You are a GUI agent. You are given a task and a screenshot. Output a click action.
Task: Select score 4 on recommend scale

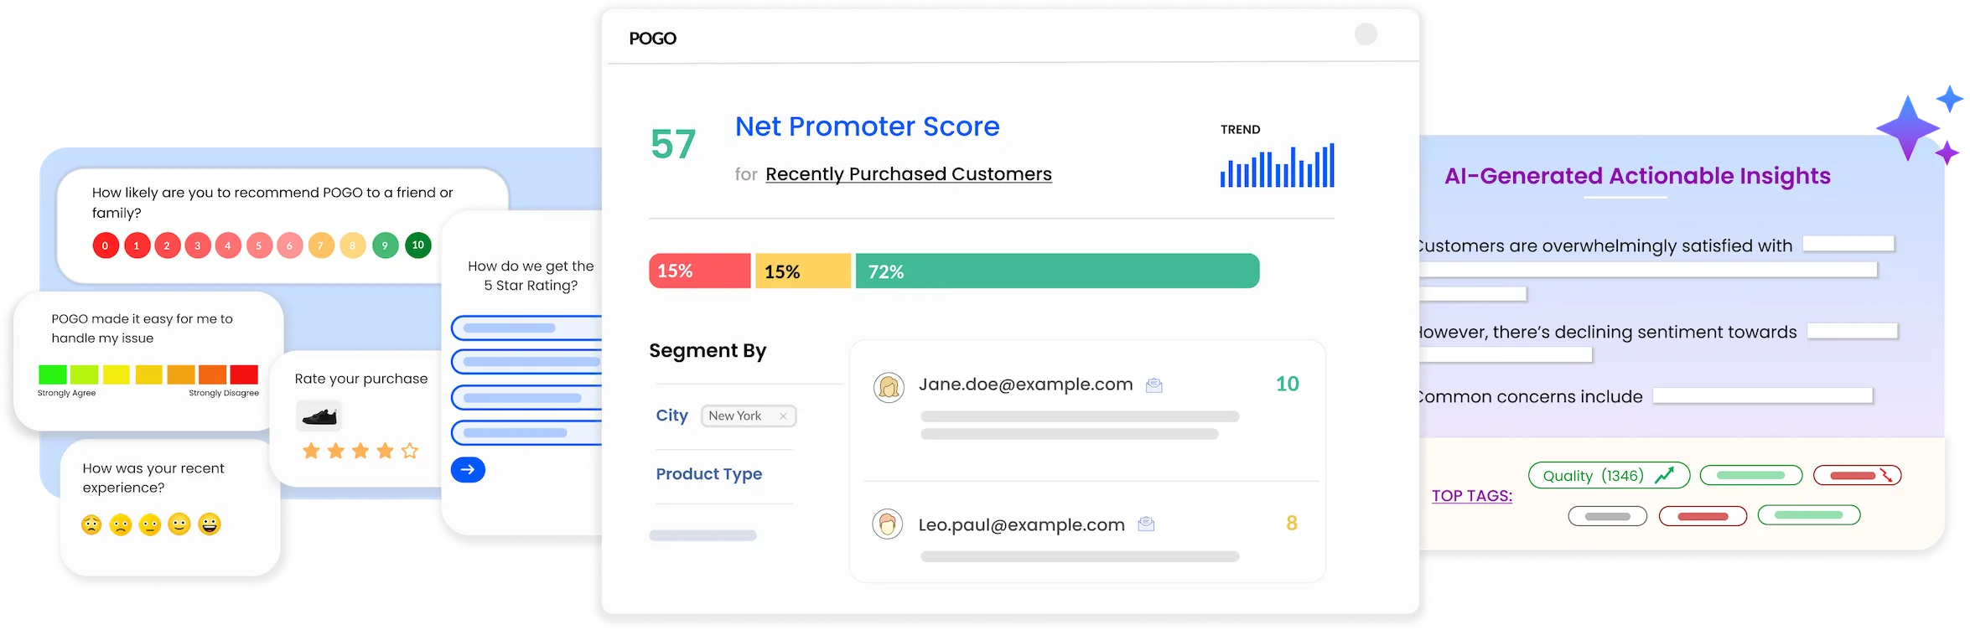click(x=228, y=245)
